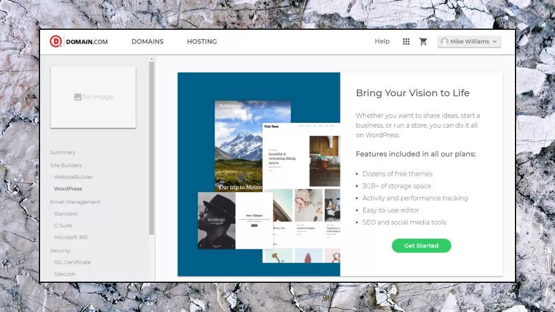Click 'Dozens of free themes' text
The height and width of the screenshot is (312, 555).
coord(398,174)
